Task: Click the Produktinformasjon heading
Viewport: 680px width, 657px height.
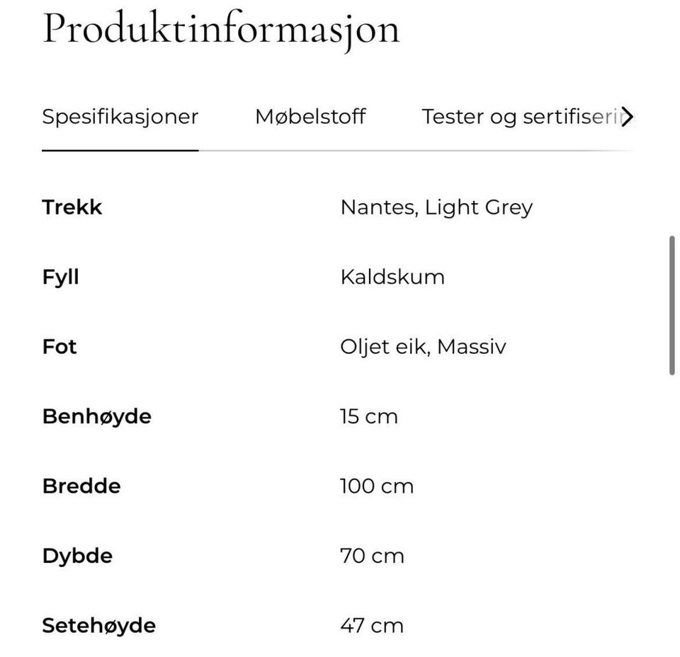Action: click(221, 28)
